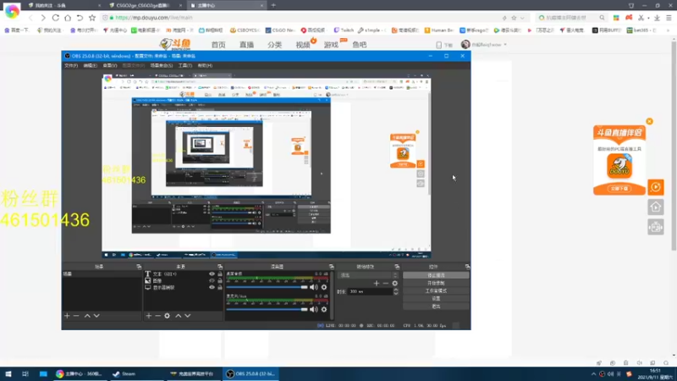Move the source down with the sources panel arrow
Screen dimensions: 677x381
click(x=188, y=316)
